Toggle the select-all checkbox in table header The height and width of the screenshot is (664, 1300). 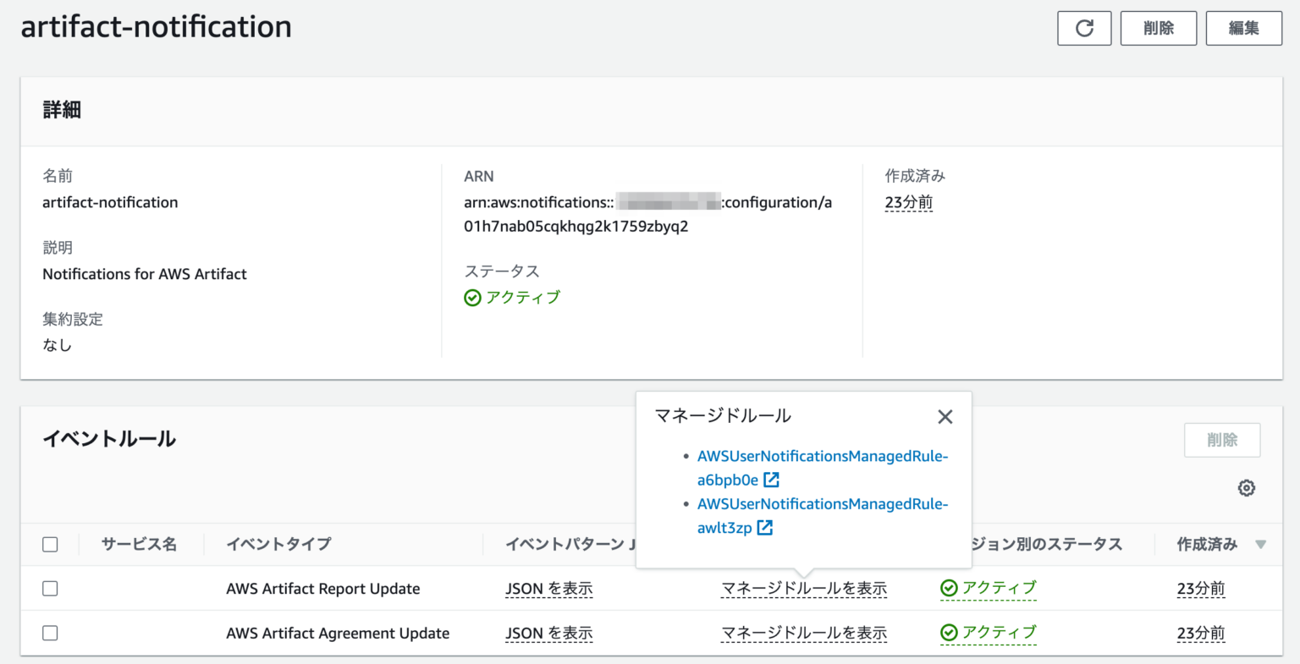click(50, 544)
